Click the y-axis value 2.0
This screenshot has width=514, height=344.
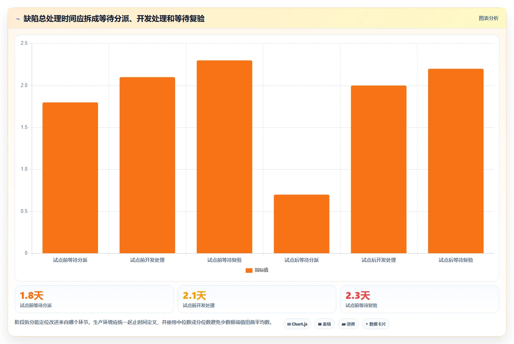pos(24,86)
